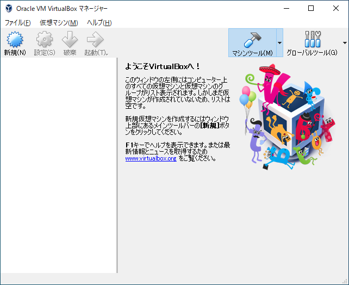The width and height of the screenshot is (349, 285).
Task: Click the splitter between list and welcome pane
Action: (117, 163)
